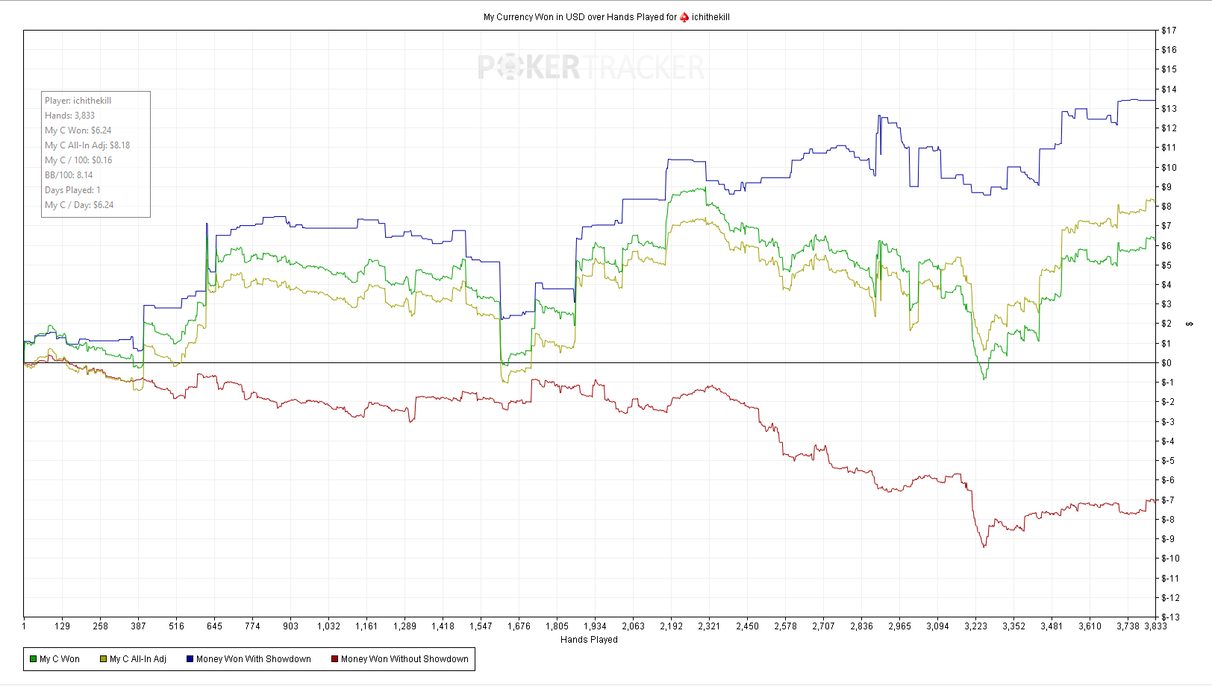Click the red Money Won Without Showdown swatch
The image size is (1212, 686).
point(335,659)
